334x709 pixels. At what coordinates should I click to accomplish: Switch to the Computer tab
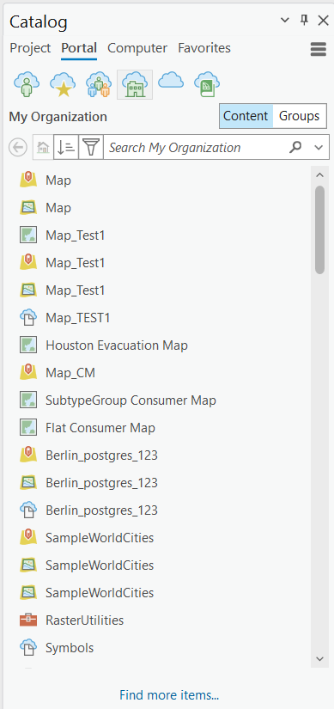pos(137,48)
